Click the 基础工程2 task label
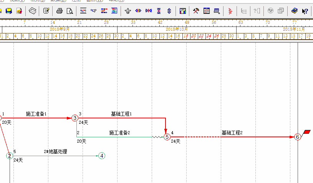The height and width of the screenshot is (183, 313). 232,133
